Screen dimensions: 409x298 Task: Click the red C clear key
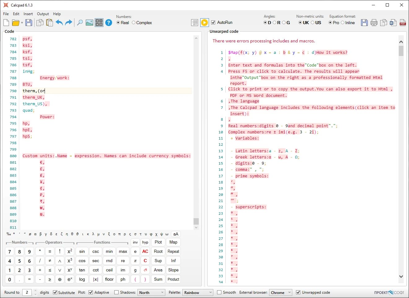click(x=145, y=261)
